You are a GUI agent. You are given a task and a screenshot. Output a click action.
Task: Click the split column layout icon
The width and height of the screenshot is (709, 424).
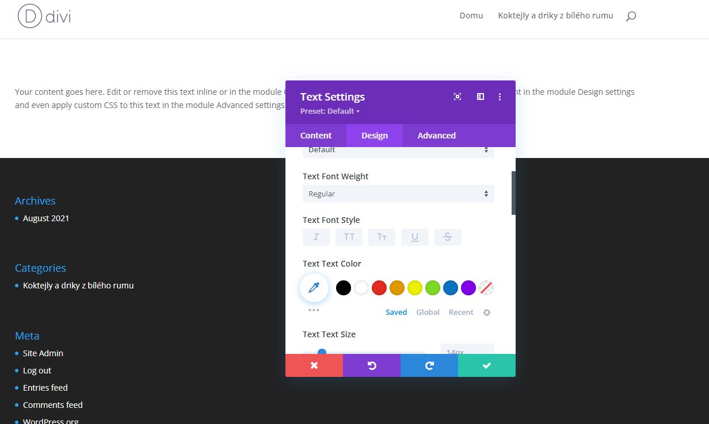click(x=481, y=97)
